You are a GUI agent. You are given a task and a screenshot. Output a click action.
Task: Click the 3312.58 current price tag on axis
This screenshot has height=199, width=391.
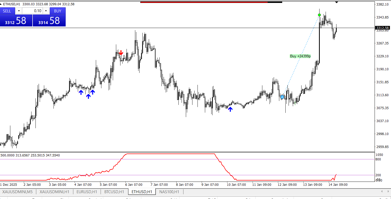point(383,28)
